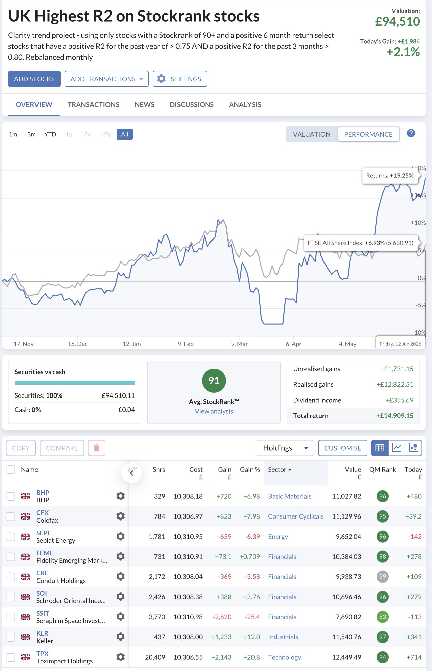The image size is (432, 671).
Task: Switch to the News tab
Action: 144,105
